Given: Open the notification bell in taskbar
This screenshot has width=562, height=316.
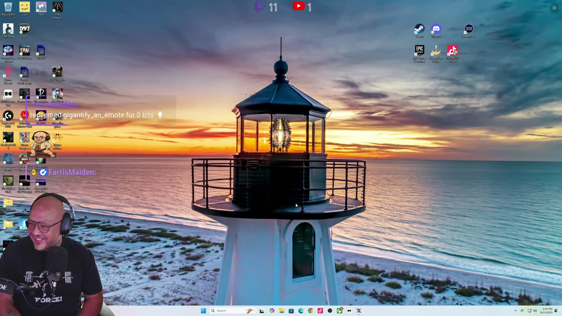Looking at the screenshot, I should click(x=556, y=311).
